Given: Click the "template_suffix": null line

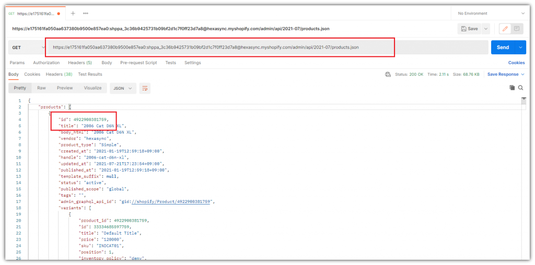Looking at the screenshot, I should pyautogui.click(x=89, y=176).
